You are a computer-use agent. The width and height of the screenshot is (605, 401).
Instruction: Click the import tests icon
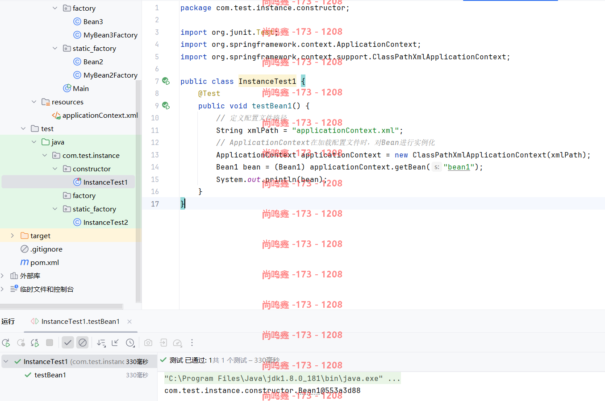[163, 343]
